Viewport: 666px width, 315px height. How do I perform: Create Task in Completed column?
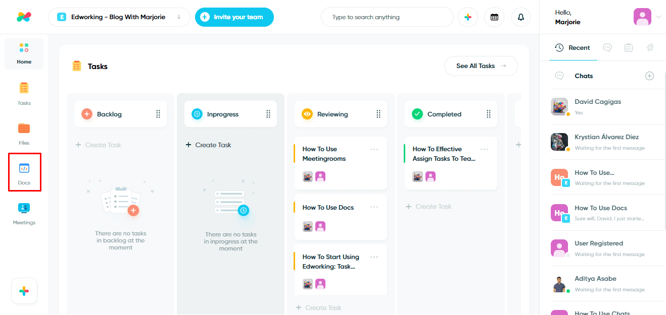[x=429, y=207]
